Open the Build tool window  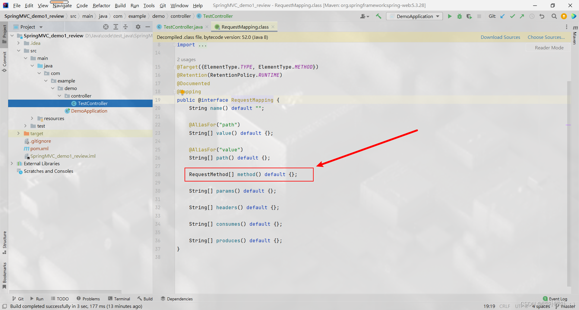[145, 299]
